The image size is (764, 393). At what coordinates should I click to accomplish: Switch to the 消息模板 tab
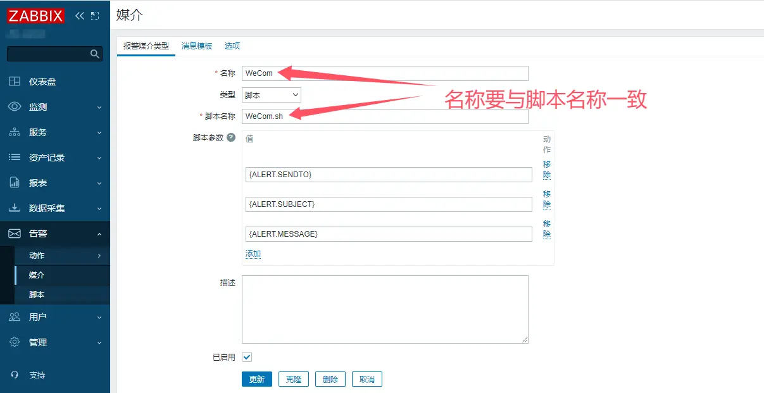(x=197, y=46)
